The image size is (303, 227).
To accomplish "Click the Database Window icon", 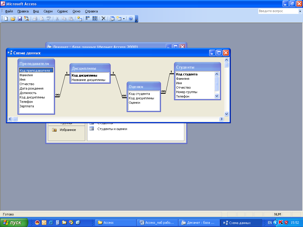I will point(112,19).
